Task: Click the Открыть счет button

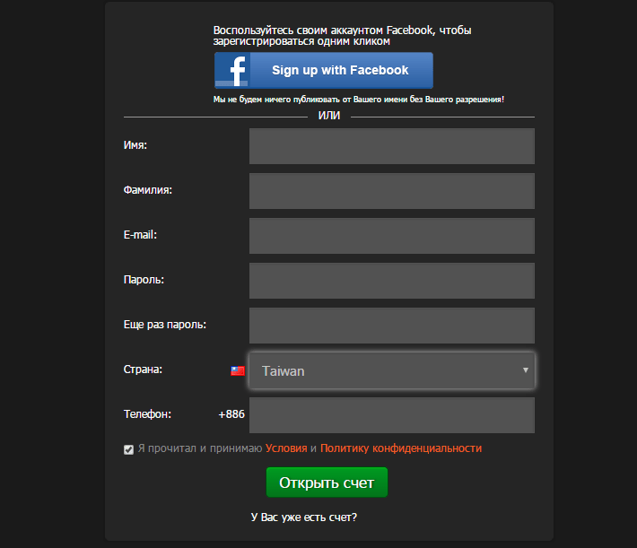Action: [327, 483]
